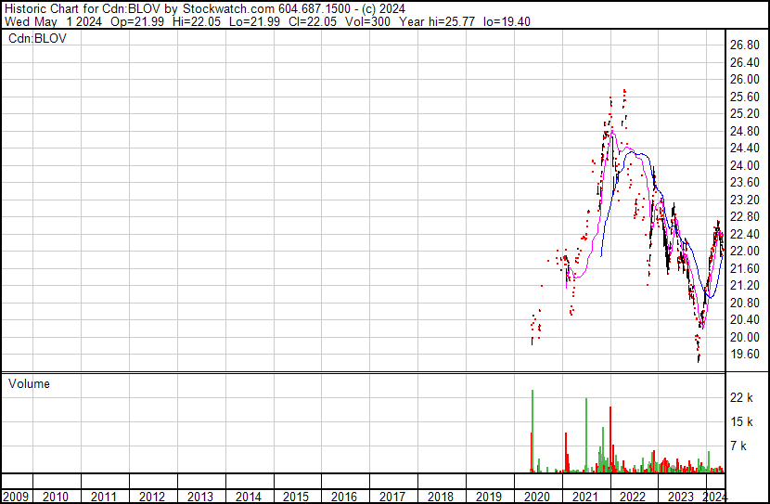The width and height of the screenshot is (770, 504).
Task: Click the price low point near 19.40
Action: [x=698, y=360]
